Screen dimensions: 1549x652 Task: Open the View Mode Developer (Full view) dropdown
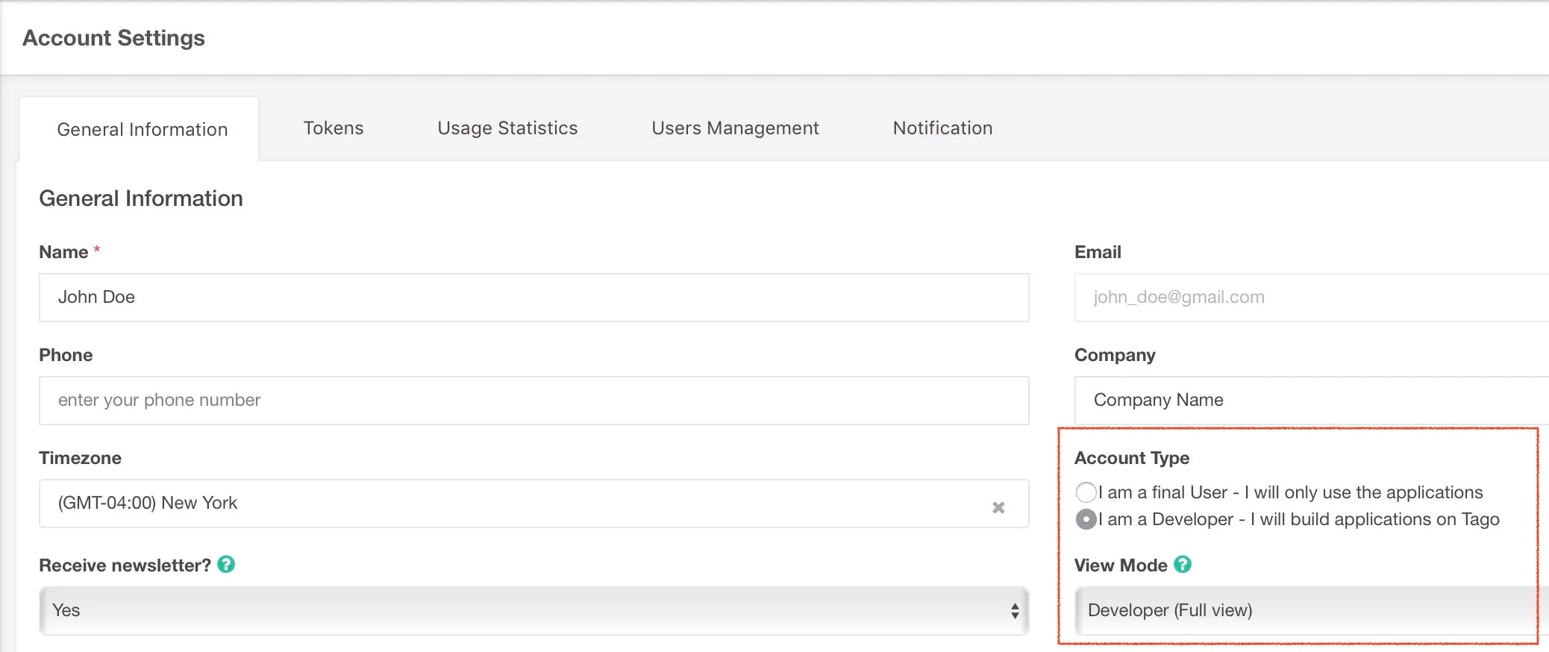pyautogui.click(x=1312, y=610)
